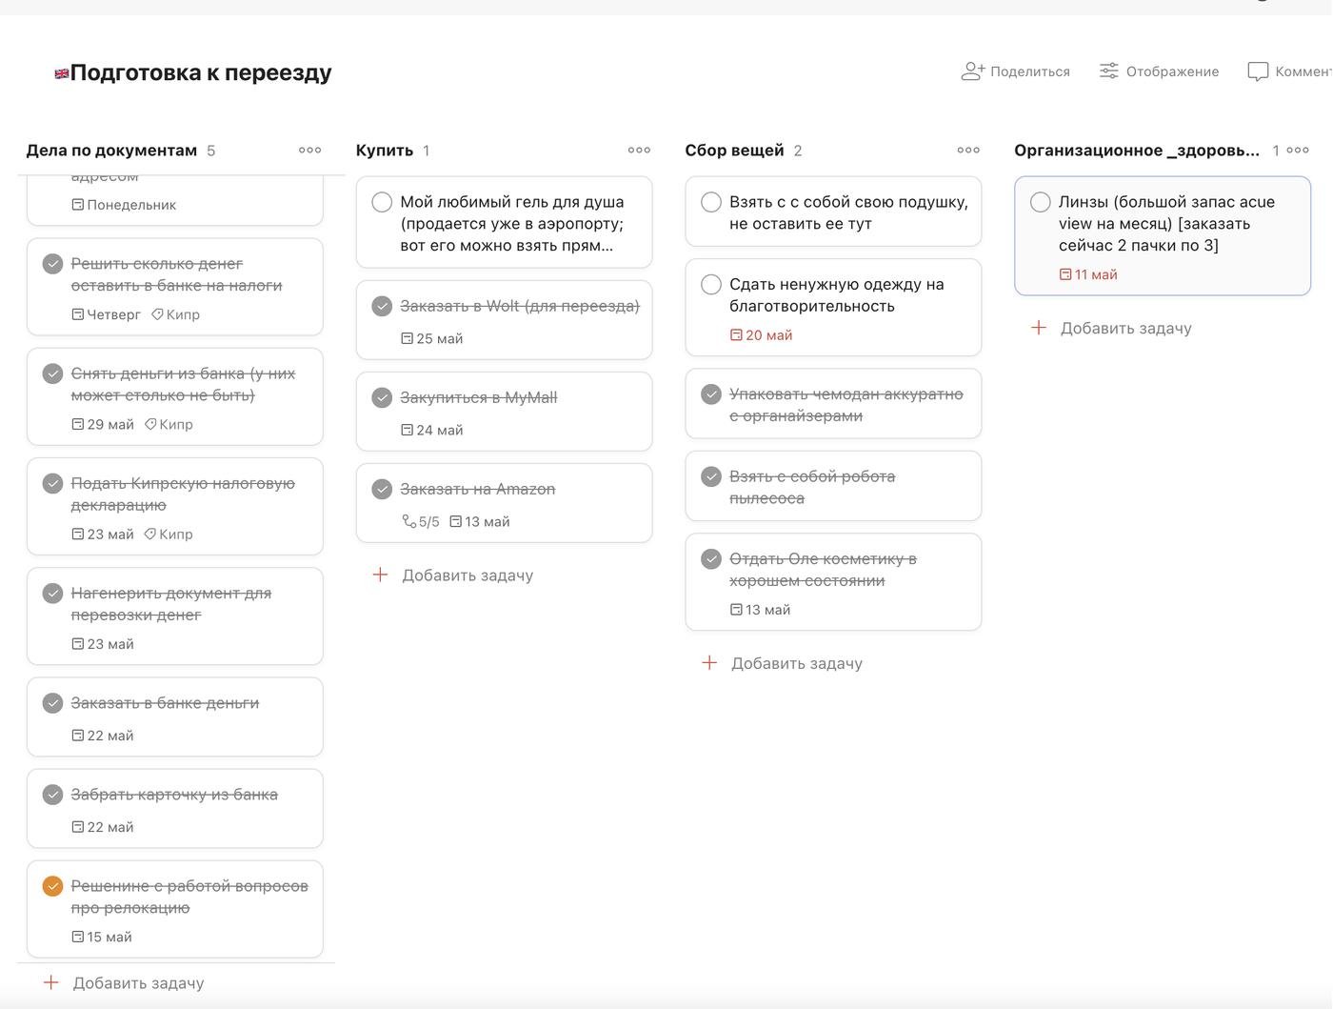Add a task to the Организационное column
Image resolution: width=1333 pixels, height=1009 pixels.
click(1125, 329)
